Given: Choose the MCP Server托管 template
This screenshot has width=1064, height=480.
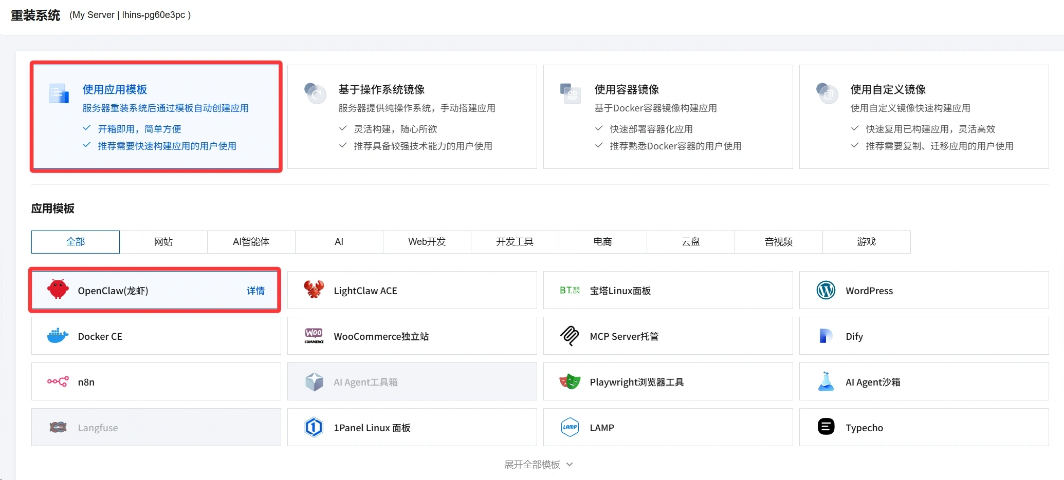Looking at the screenshot, I should pos(668,336).
